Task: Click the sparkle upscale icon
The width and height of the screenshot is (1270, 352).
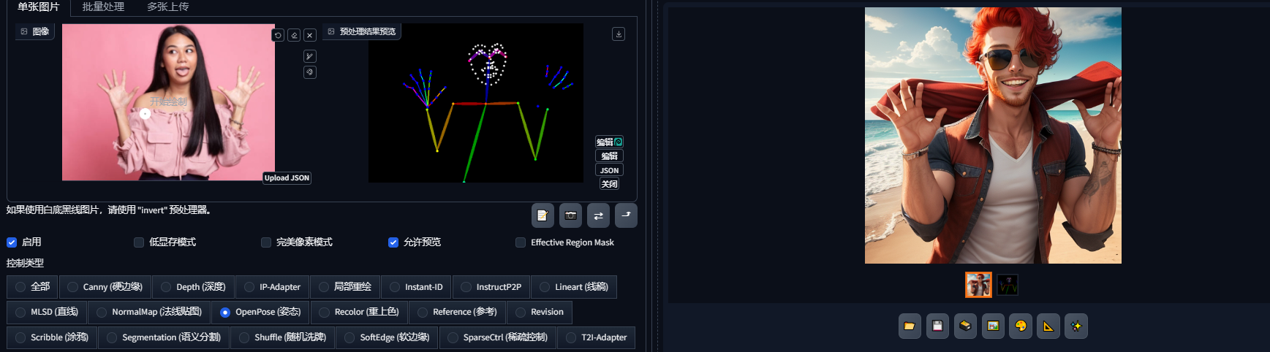Action: pyautogui.click(x=1076, y=326)
